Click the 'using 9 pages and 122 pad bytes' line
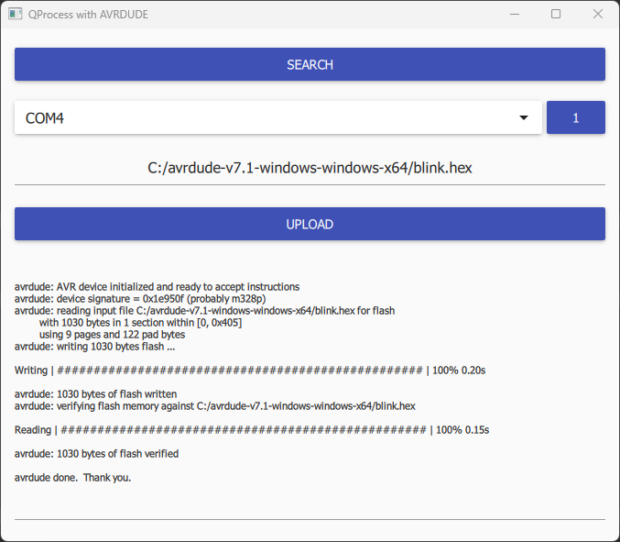This screenshot has height=542, width=620. (x=112, y=335)
